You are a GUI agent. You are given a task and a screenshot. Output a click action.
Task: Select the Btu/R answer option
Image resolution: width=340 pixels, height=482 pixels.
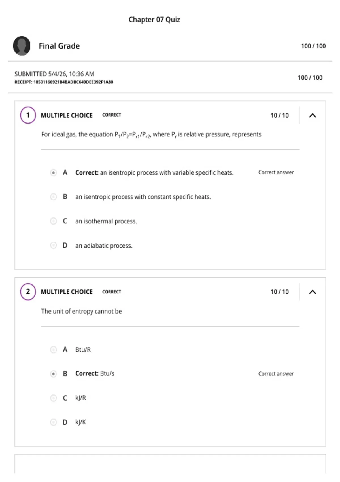(53, 350)
